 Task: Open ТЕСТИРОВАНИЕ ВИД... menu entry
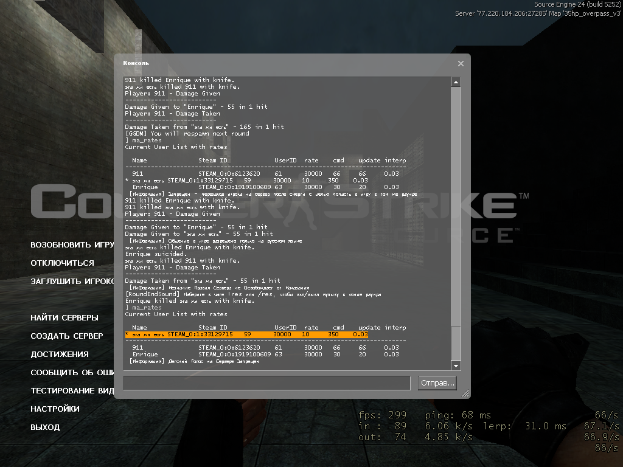[x=72, y=391]
